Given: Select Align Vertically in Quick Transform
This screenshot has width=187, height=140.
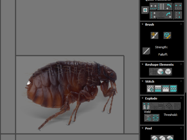Looking at the screenshot, I should click(153, 15).
